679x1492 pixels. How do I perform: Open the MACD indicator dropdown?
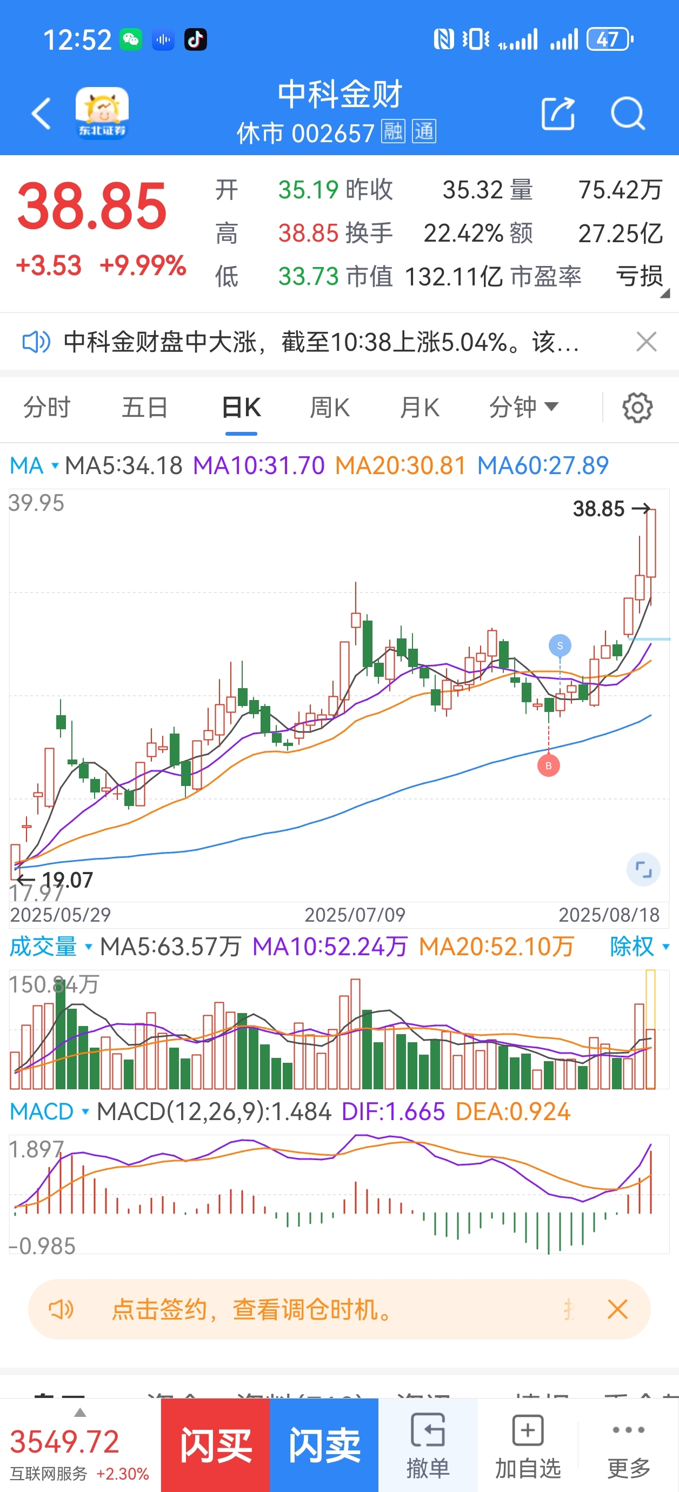[x=49, y=1111]
